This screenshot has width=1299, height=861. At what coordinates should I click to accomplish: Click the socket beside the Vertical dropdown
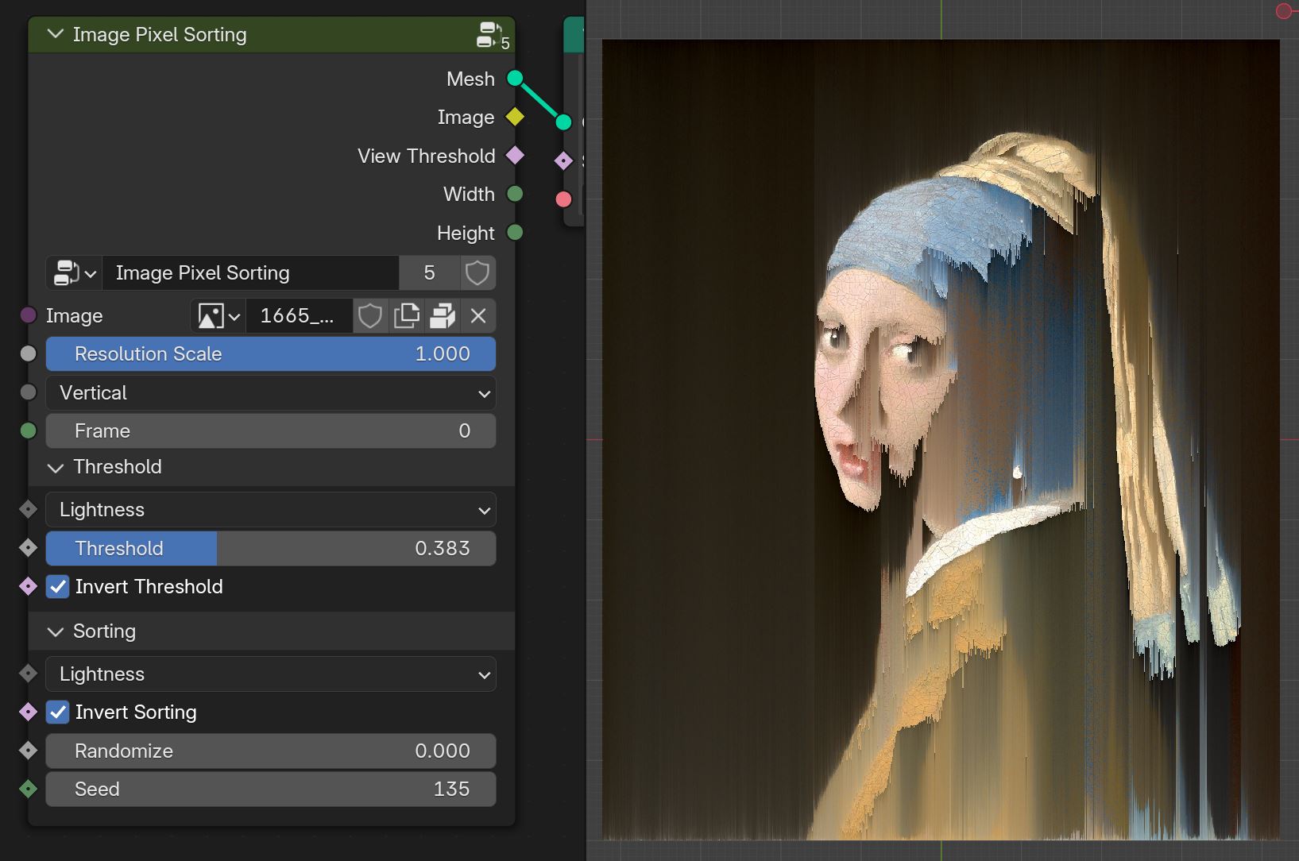28,392
